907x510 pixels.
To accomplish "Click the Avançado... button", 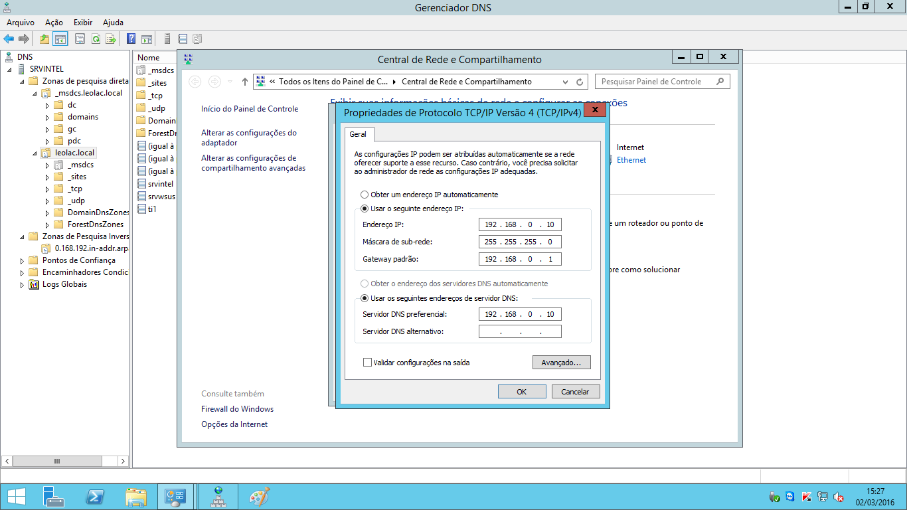I will [562, 363].
